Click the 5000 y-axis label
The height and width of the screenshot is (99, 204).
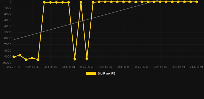pos(8,32)
